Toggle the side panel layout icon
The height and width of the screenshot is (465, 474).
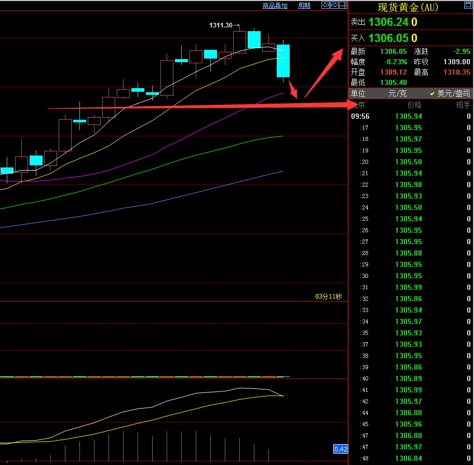343,5
